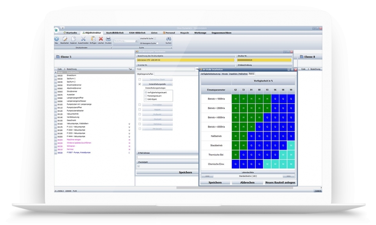Image resolution: width=376 pixels, height=225 pixels.
Task: Click the Abbrechen button
Action: point(247,182)
